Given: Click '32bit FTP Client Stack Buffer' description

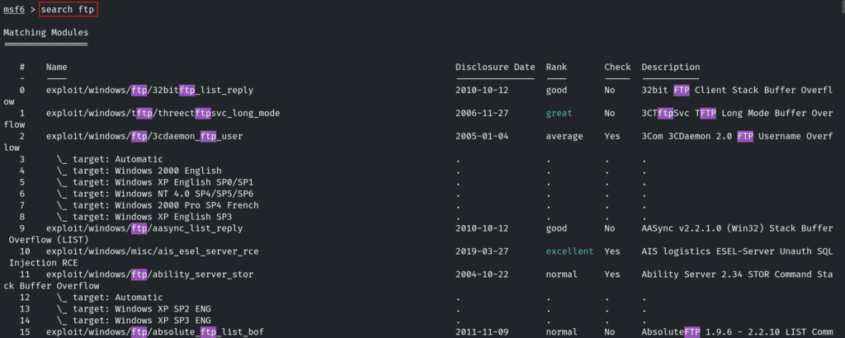Looking at the screenshot, I should click(x=721, y=90).
